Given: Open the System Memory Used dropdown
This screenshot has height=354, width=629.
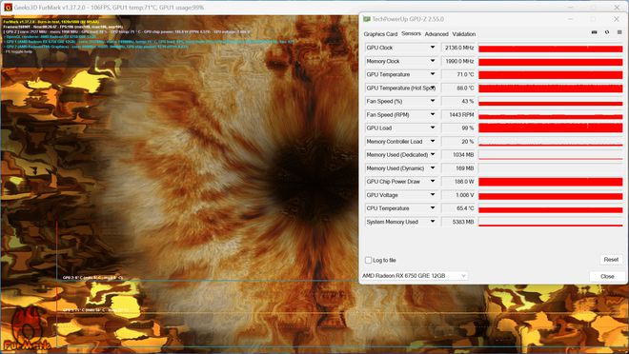Looking at the screenshot, I should 433,222.
